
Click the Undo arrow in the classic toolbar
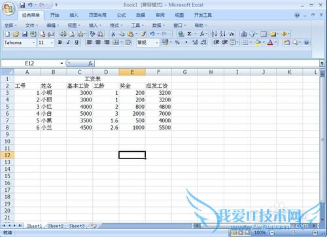(x=152, y=34)
